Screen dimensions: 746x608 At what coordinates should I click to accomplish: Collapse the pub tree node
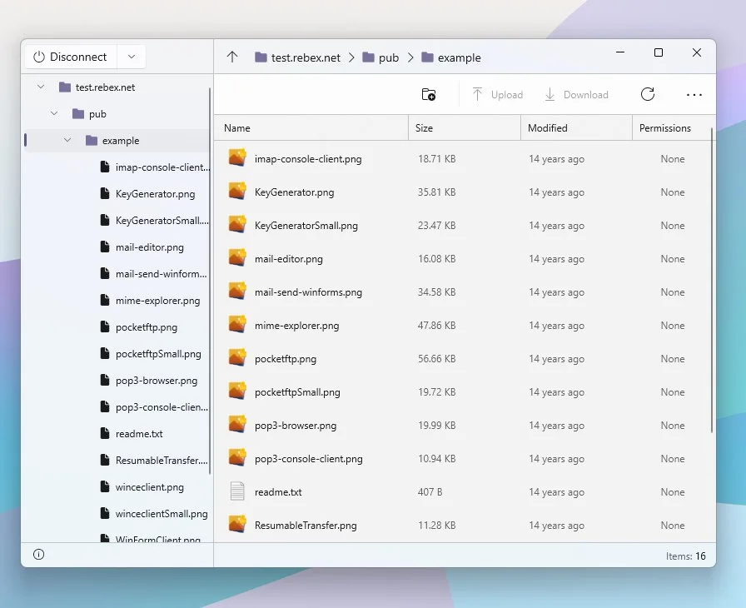[54, 114]
